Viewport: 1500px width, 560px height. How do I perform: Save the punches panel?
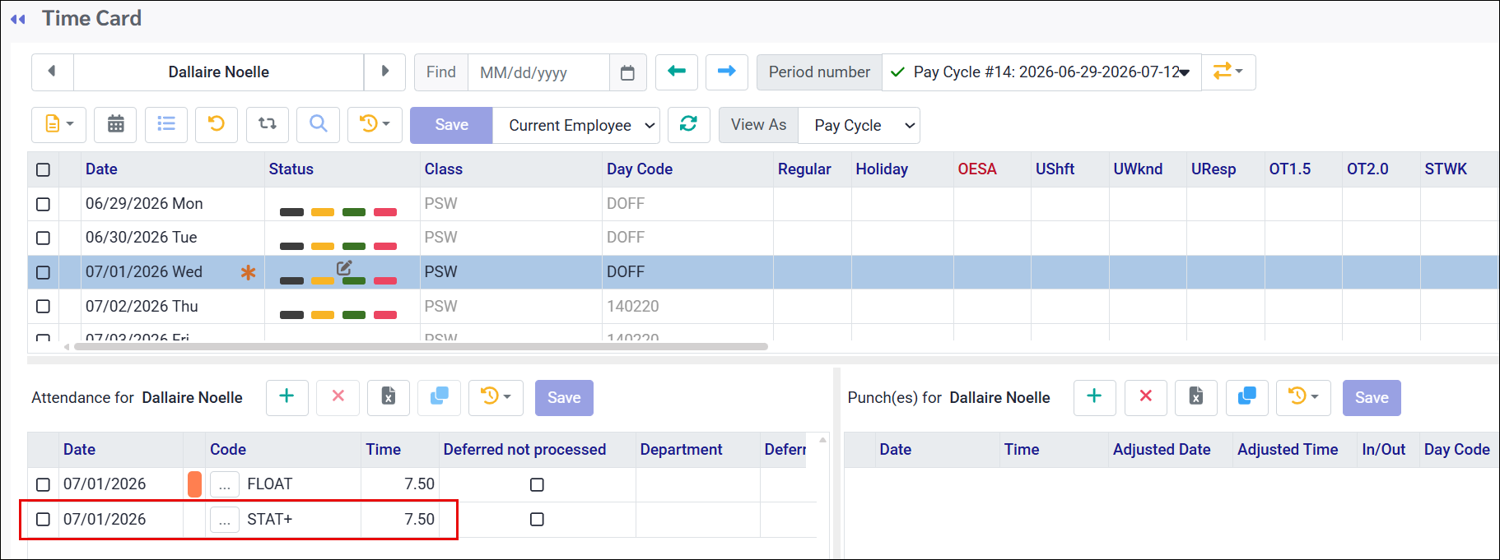click(x=1372, y=397)
